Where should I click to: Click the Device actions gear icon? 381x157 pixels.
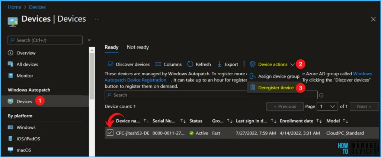[x=253, y=64]
